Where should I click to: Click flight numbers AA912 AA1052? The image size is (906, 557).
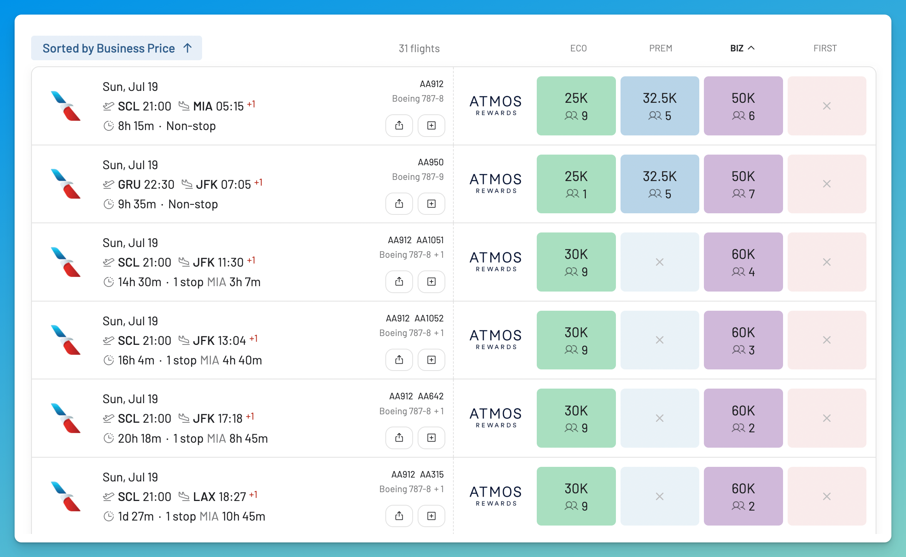pos(415,318)
